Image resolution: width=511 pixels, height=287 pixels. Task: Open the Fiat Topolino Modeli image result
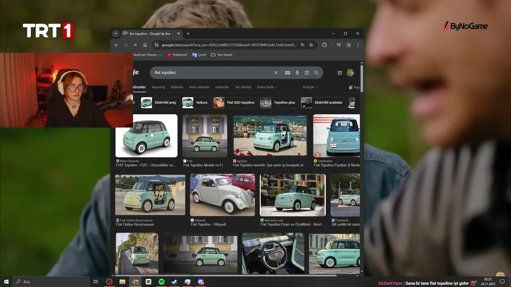click(205, 136)
